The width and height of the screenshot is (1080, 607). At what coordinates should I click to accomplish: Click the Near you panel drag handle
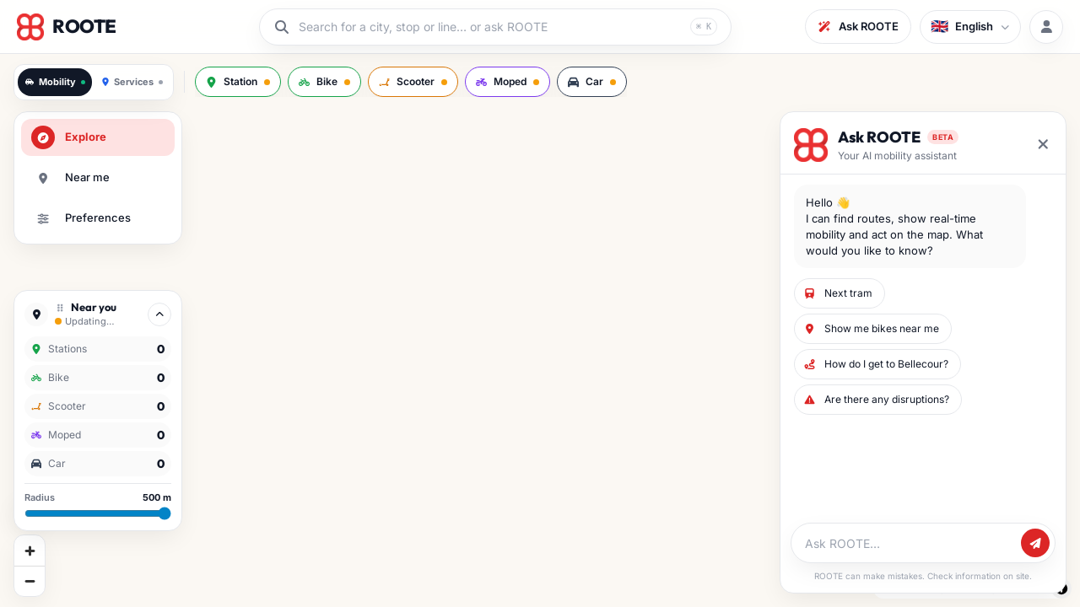[x=60, y=308]
